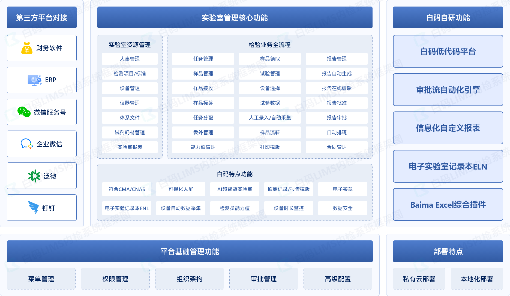Select the 电子实验记录本ENL feature
The height and width of the screenshot is (296, 510).
[x=127, y=208]
